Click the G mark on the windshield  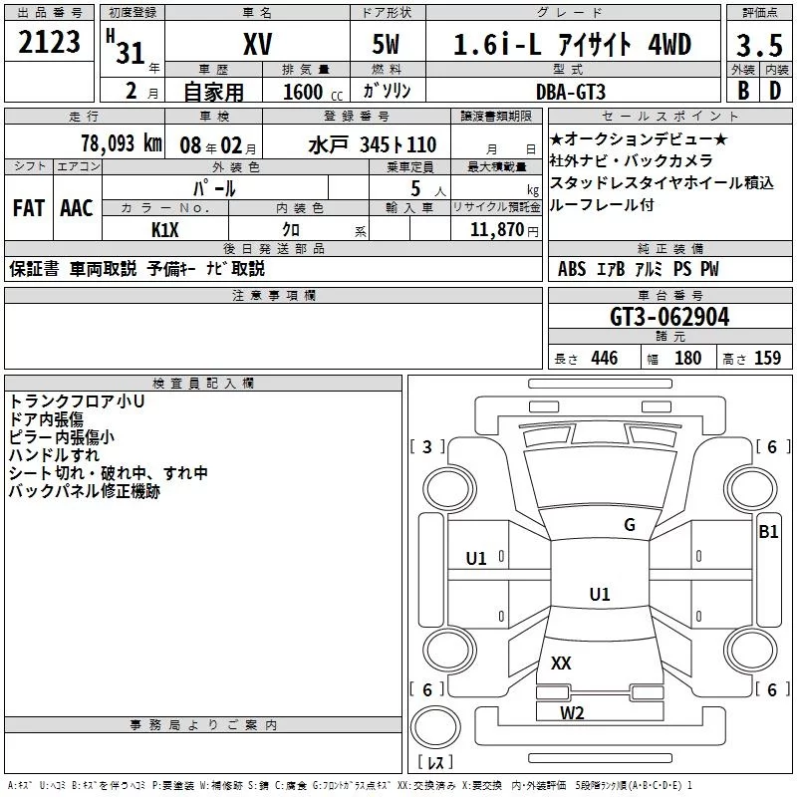[630, 525]
